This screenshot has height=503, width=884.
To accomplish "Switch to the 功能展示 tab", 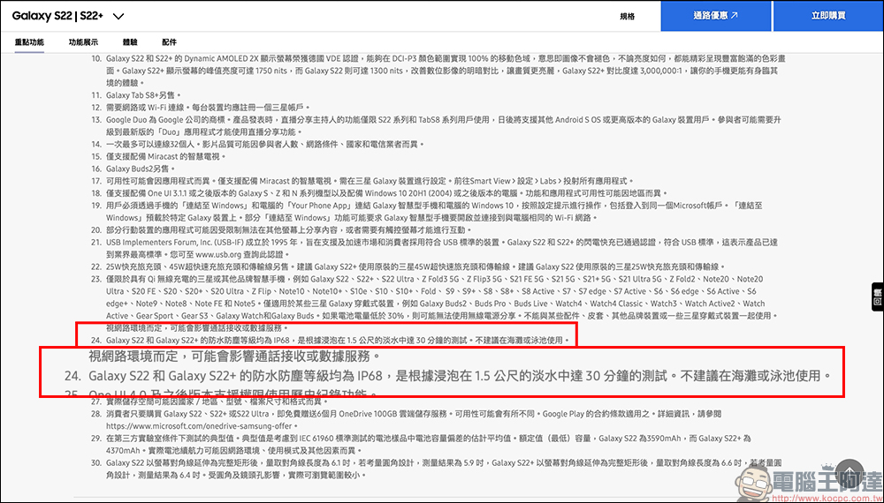I will click(83, 42).
